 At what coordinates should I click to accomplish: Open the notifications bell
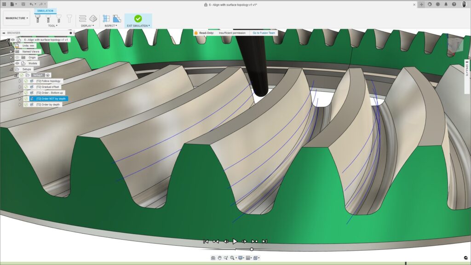click(x=446, y=4)
